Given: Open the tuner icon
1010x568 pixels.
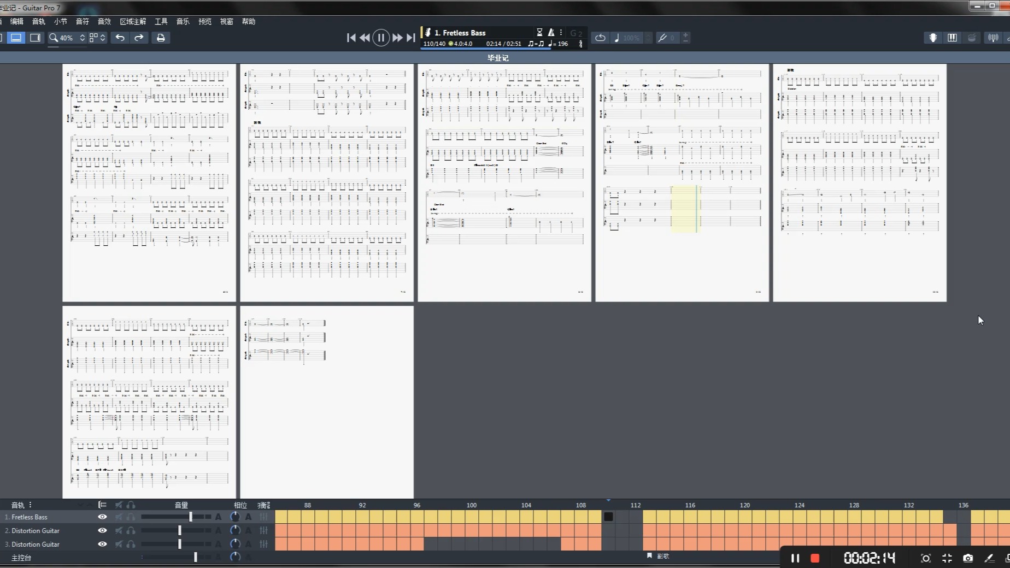Looking at the screenshot, I should click(993, 38).
